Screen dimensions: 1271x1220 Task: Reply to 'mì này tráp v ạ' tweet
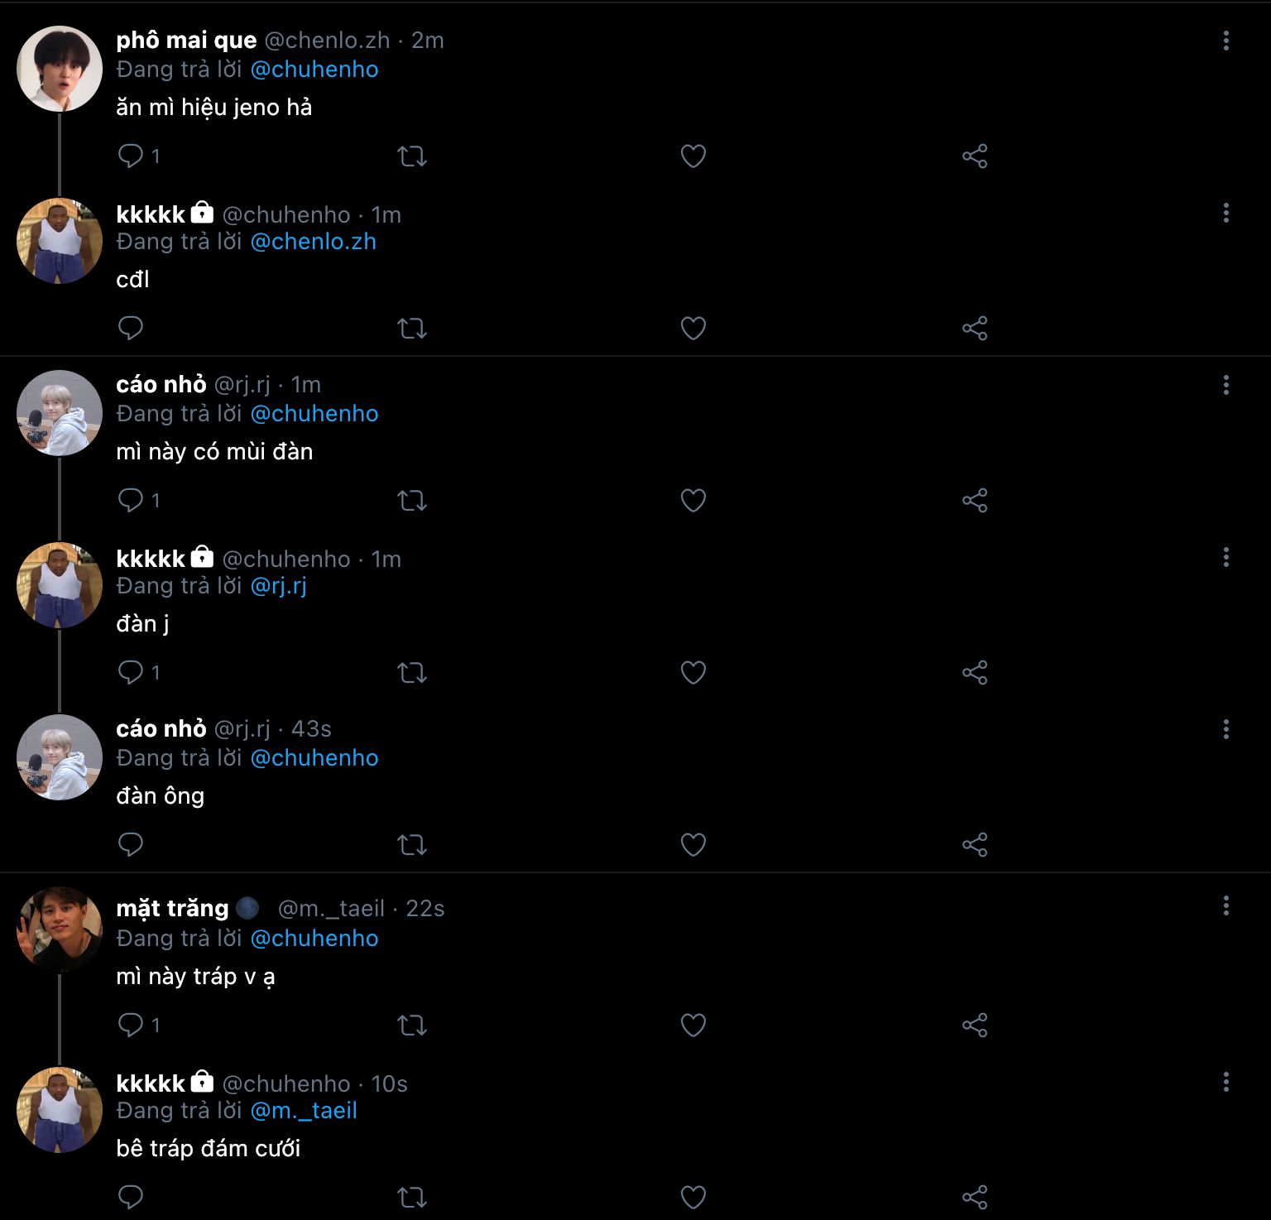point(131,1025)
